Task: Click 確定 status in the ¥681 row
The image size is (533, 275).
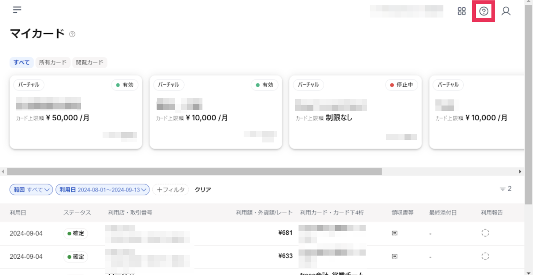Action: (75, 233)
